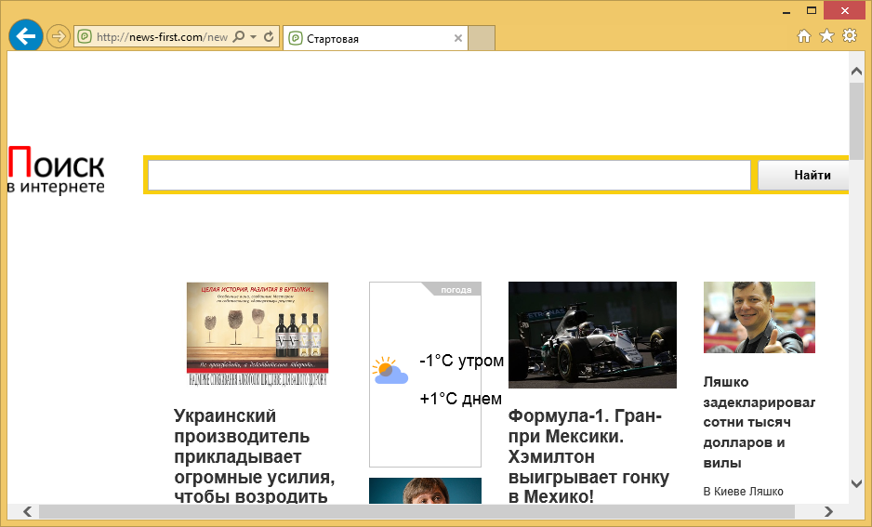The height and width of the screenshot is (527, 872).
Task: Open the Формула-1 Гран-при Мексики headline
Action: 588,456
